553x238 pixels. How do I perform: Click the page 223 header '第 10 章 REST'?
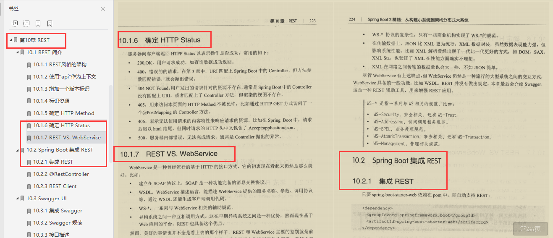point(283,21)
